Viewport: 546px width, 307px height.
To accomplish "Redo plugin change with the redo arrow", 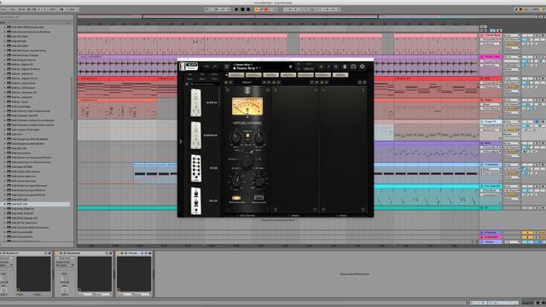I will (x=214, y=67).
